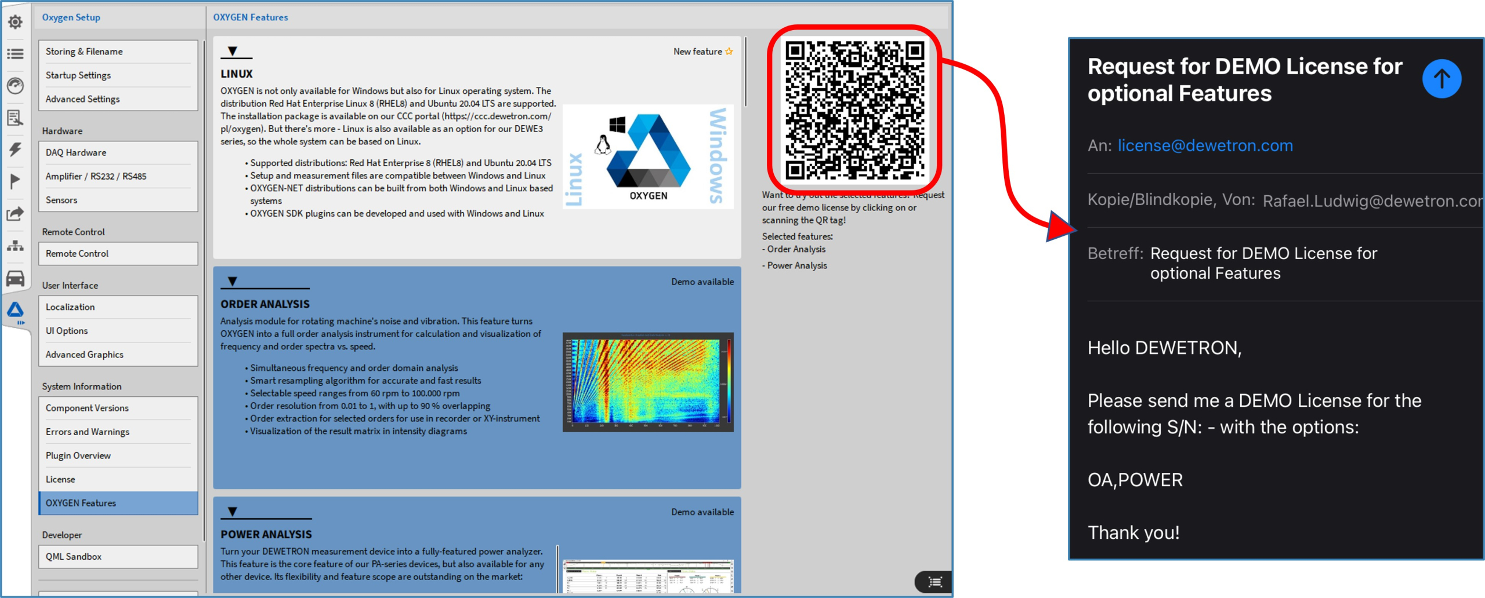Click the gauge instruments icon

point(15,86)
